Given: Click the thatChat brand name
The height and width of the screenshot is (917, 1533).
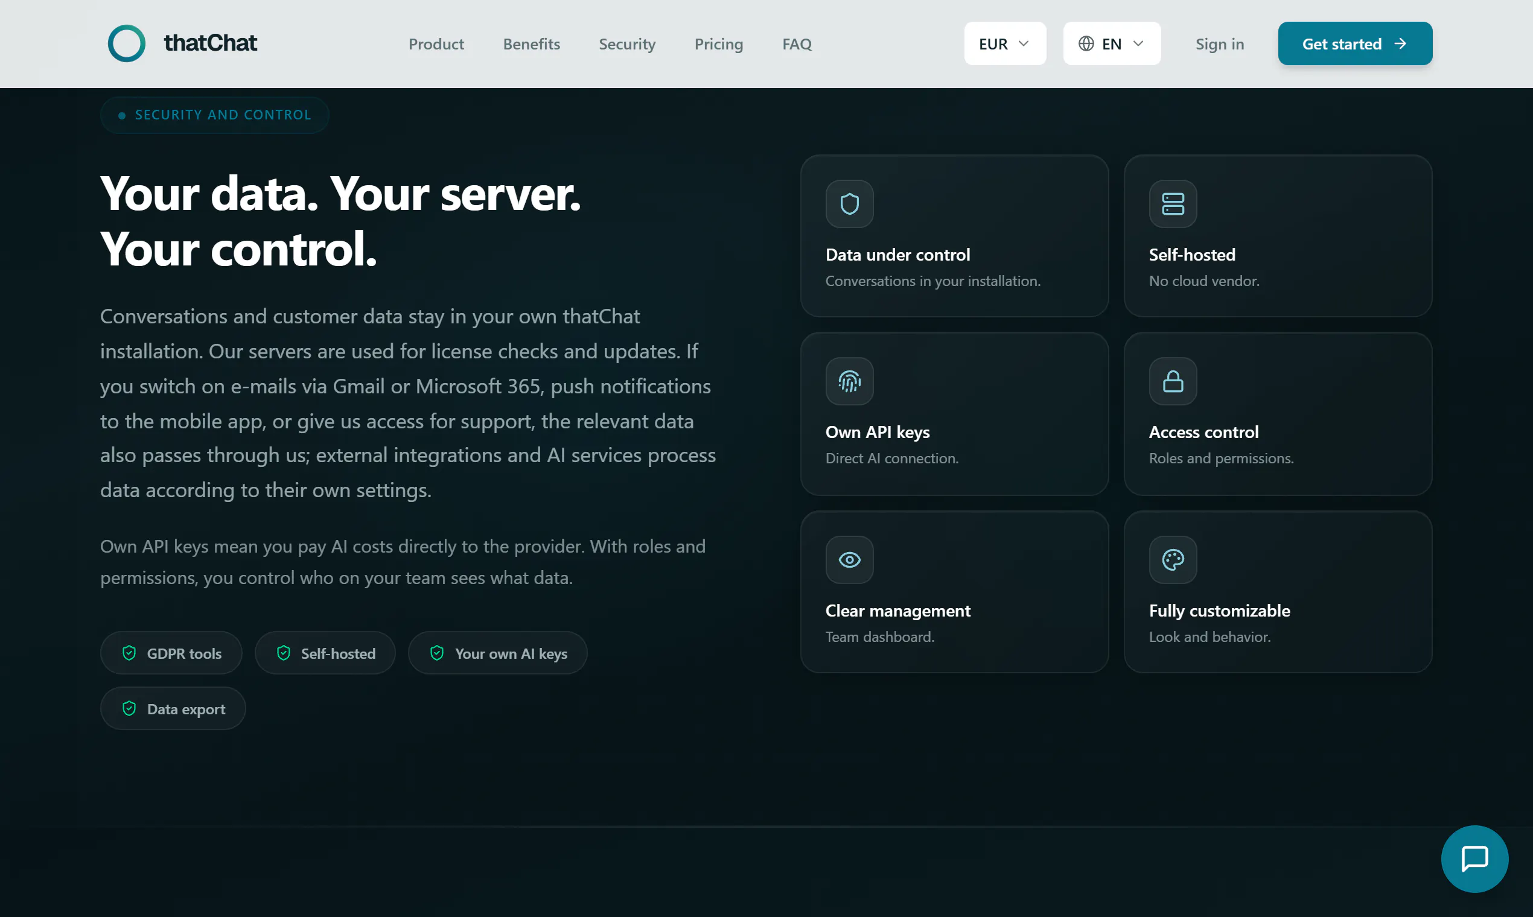Looking at the screenshot, I should (210, 43).
